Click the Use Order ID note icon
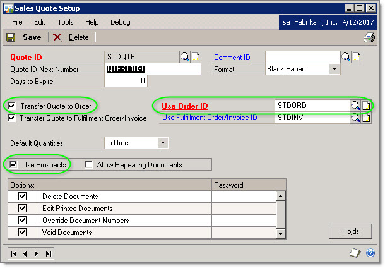385x268 pixels. tap(366, 106)
